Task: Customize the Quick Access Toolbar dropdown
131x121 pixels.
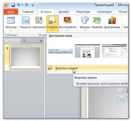Action: (33, 5)
